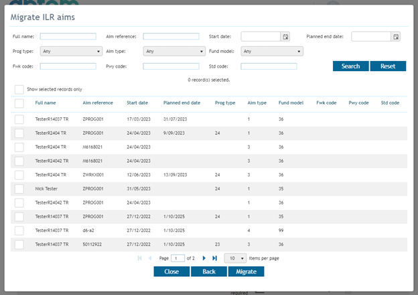Image resolution: width=418 pixels, height=295 pixels.
Task: Focus the Full name input field
Action: coord(68,37)
